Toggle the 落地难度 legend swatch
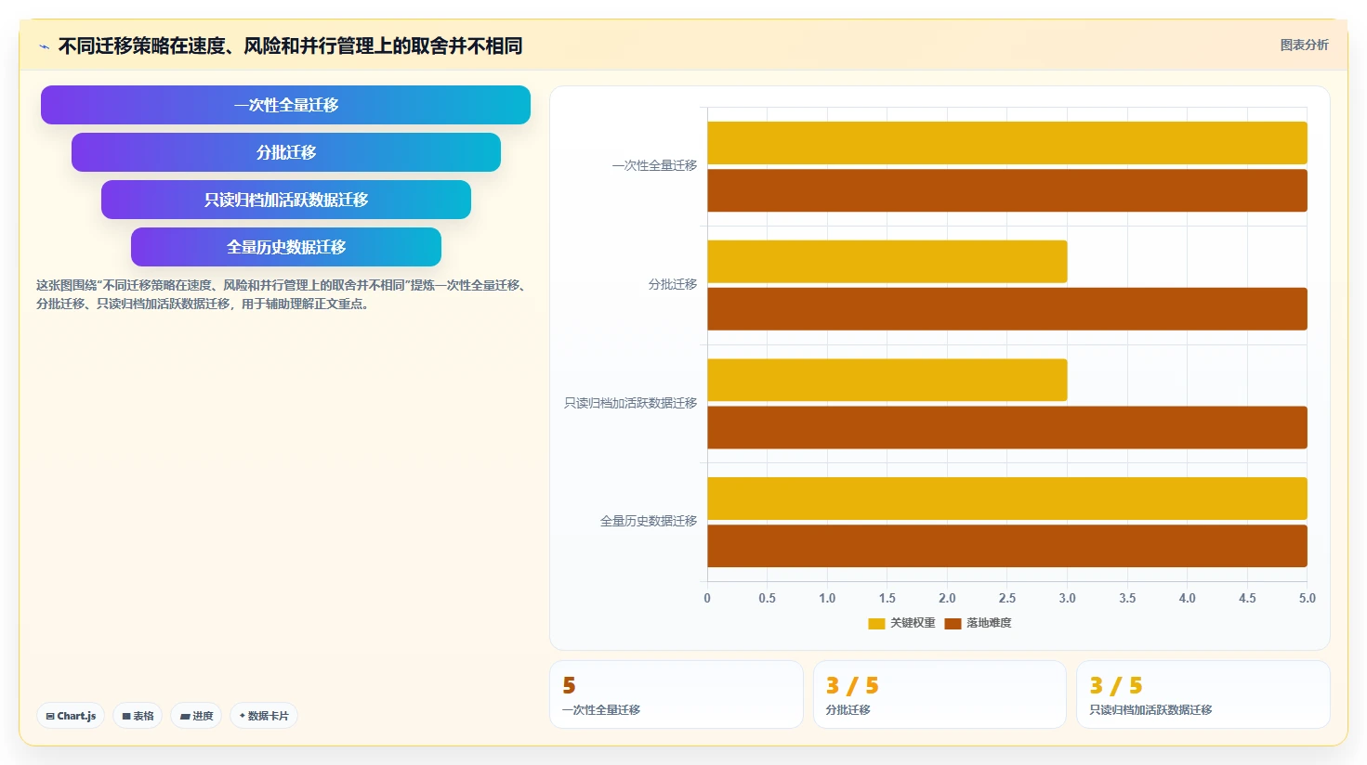The image size is (1367, 765). point(953,624)
